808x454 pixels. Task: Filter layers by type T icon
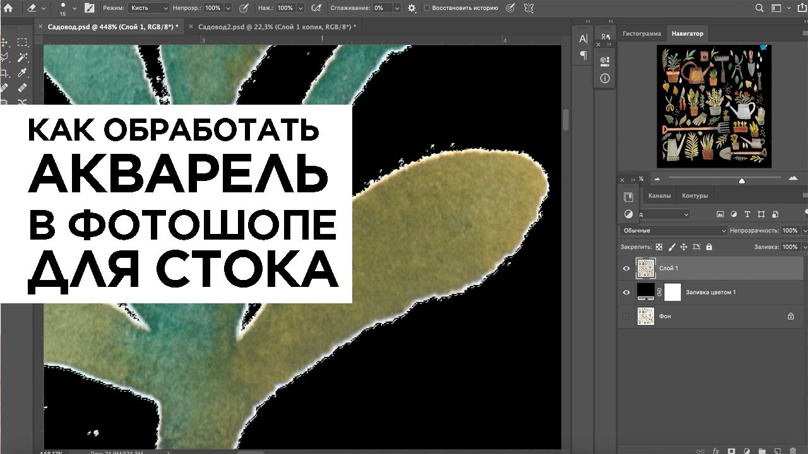click(748, 214)
